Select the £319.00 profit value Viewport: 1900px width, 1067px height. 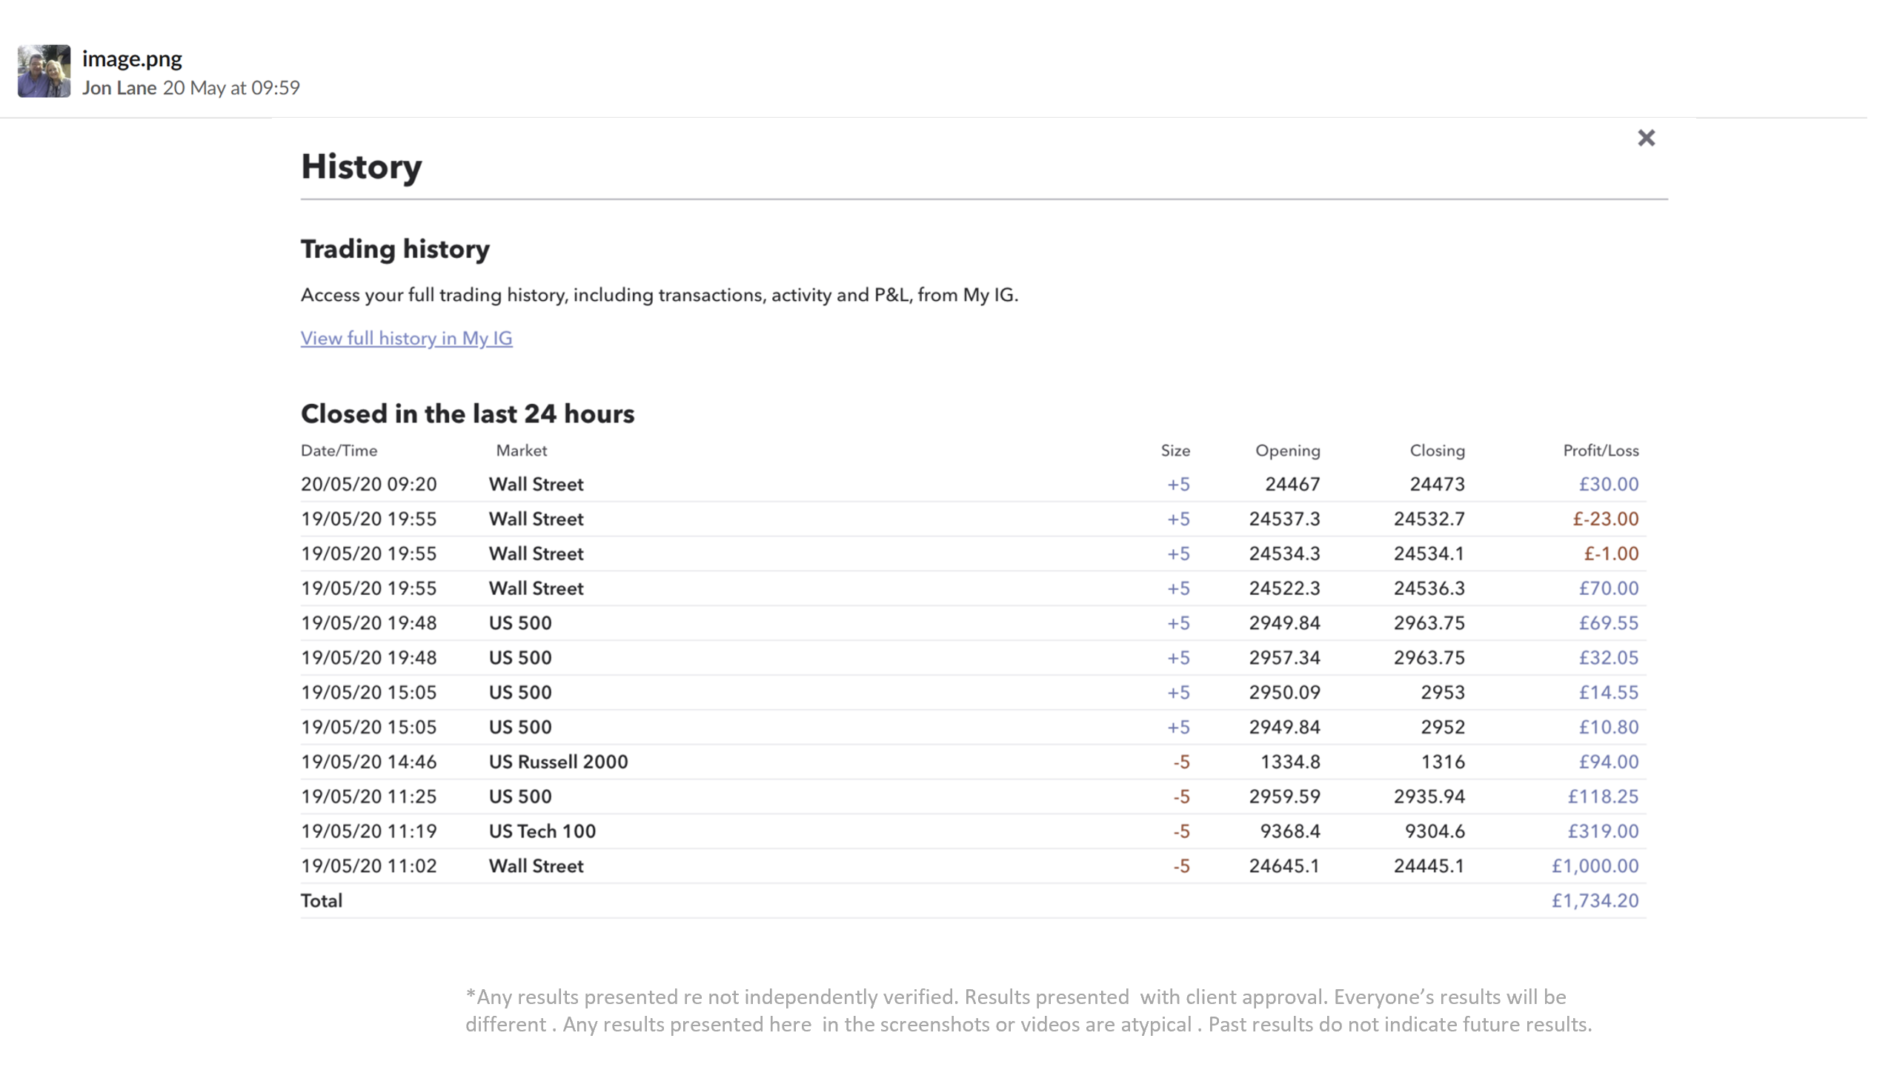coord(1603,831)
